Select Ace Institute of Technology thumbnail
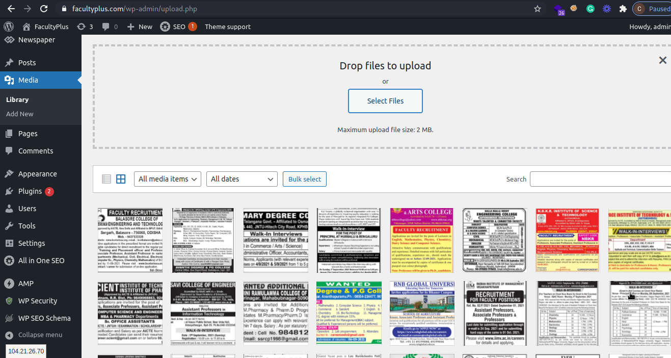Viewport: 671px width, 358px height. pyautogui.click(x=639, y=240)
